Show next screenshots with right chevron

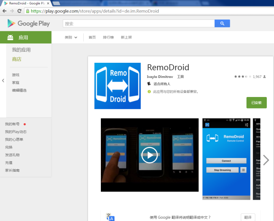[266, 160]
